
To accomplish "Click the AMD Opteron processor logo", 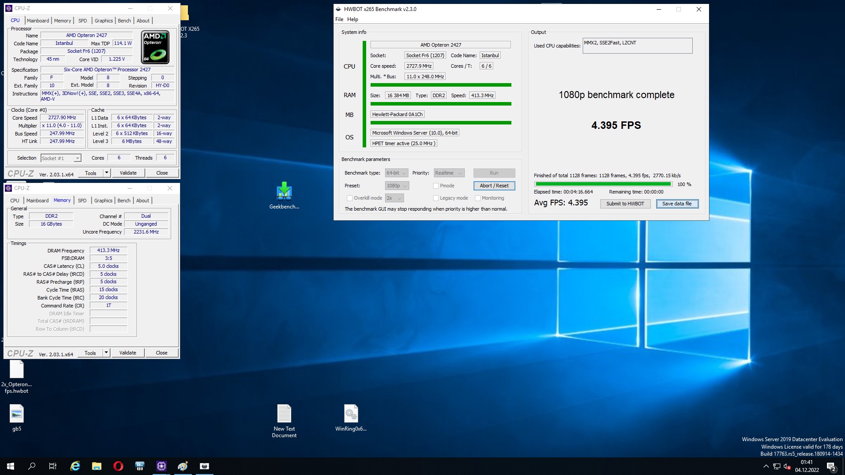I will pyautogui.click(x=155, y=47).
